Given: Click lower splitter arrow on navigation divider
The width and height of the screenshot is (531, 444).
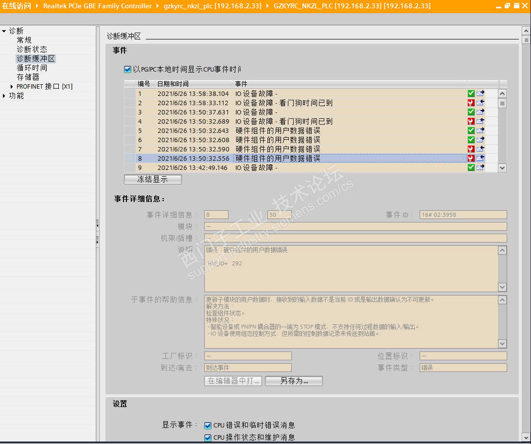Looking at the screenshot, I should pos(98,242).
